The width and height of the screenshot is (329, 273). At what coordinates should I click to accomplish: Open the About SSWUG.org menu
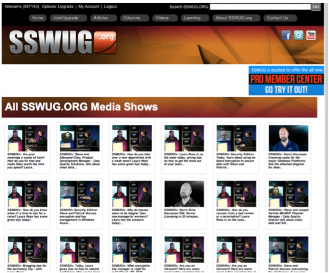pyautogui.click(x=236, y=18)
